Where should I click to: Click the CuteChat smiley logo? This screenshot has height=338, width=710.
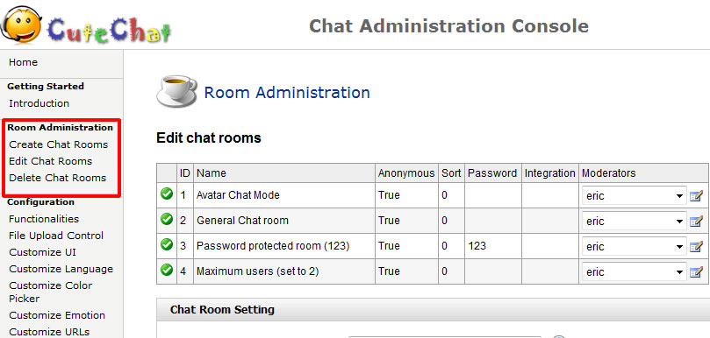[x=22, y=25]
